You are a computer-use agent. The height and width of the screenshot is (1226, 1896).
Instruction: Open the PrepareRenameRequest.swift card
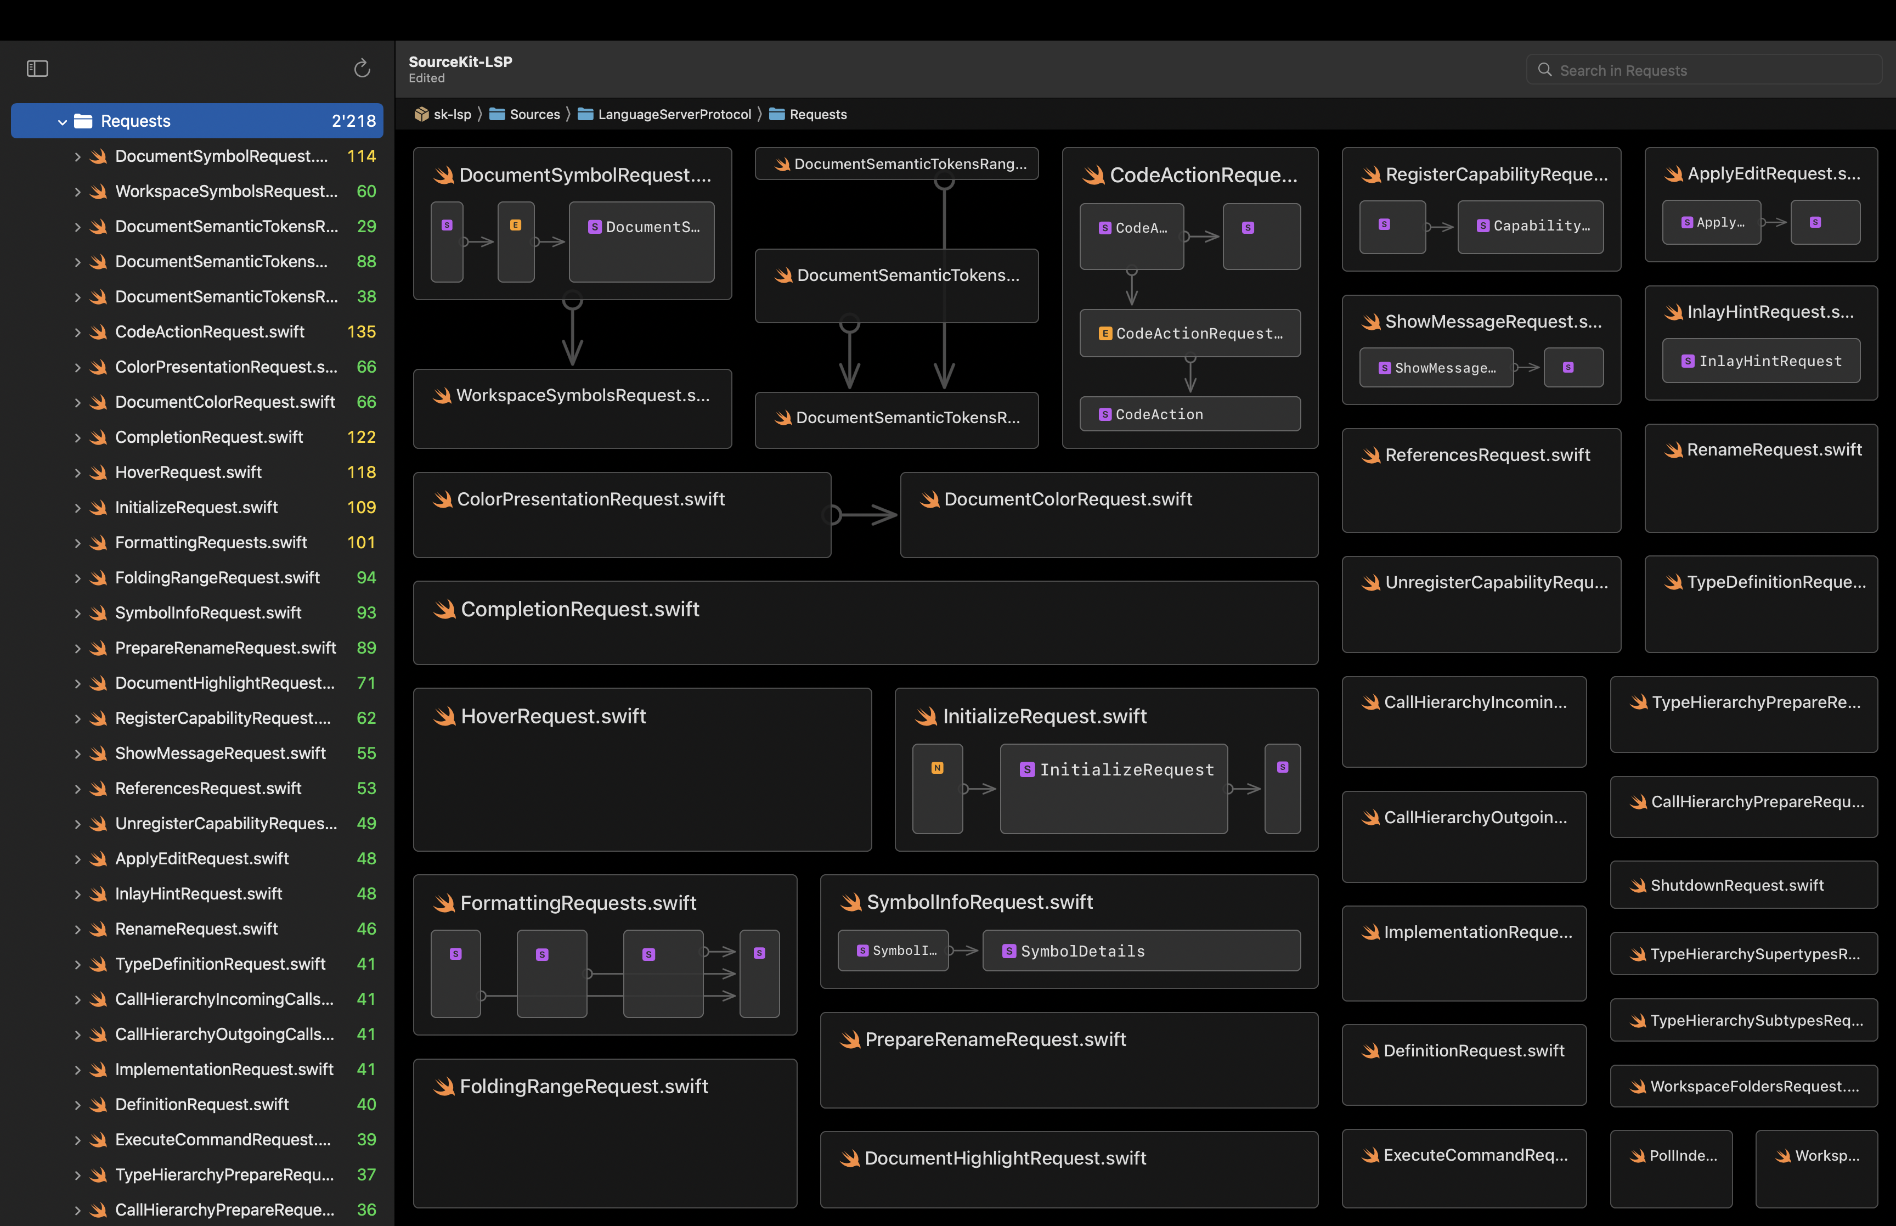[x=1069, y=1060]
